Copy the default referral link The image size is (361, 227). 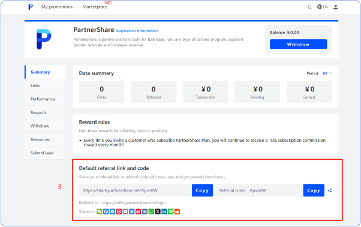[x=202, y=190]
